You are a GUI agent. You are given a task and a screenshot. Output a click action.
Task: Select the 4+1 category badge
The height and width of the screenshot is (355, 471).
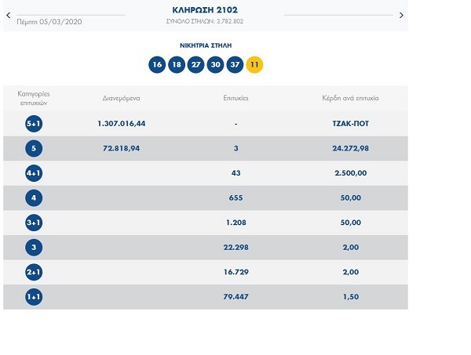tap(34, 173)
